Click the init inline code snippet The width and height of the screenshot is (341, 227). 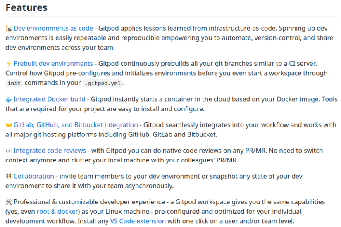click(x=14, y=84)
